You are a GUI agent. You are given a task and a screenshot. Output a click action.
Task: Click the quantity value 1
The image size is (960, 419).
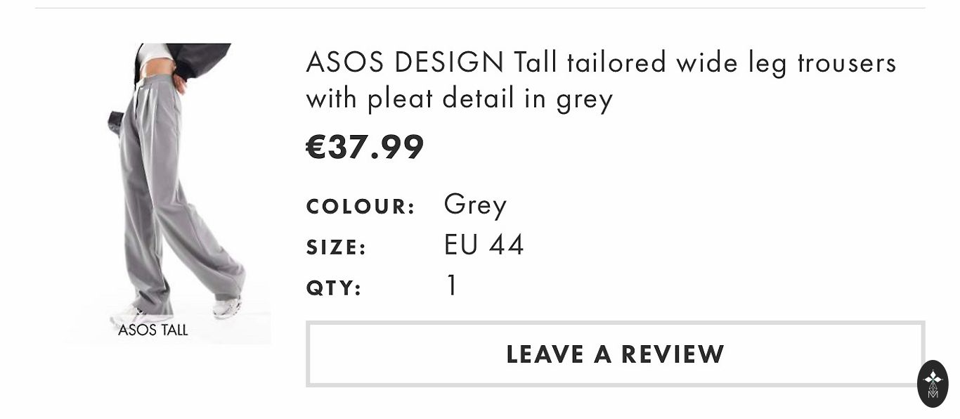click(x=452, y=286)
